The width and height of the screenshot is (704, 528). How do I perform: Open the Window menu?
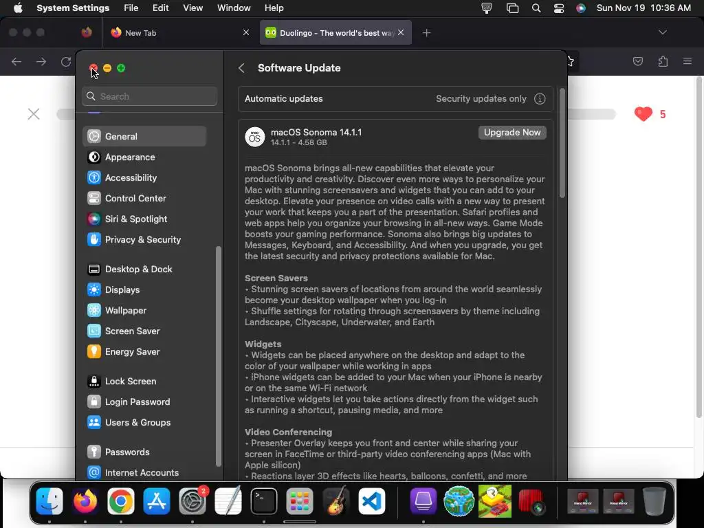[234, 8]
